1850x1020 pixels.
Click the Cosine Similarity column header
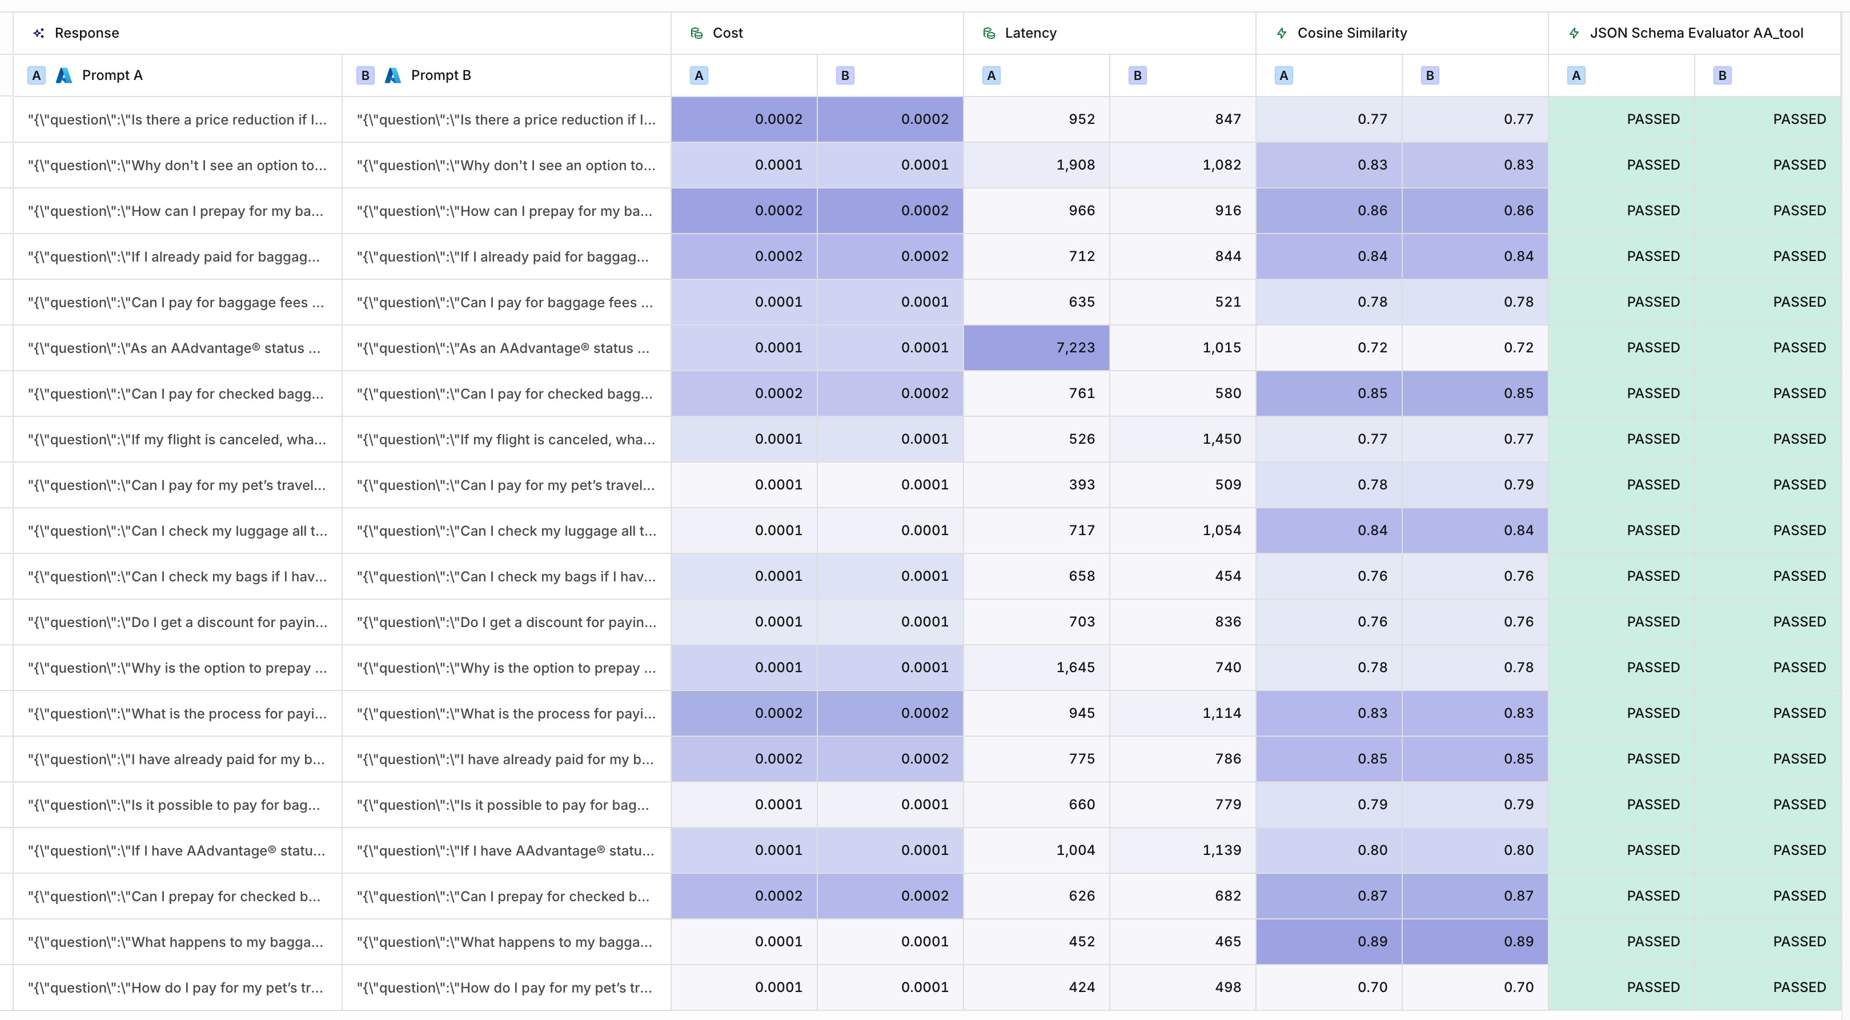pyautogui.click(x=1351, y=33)
